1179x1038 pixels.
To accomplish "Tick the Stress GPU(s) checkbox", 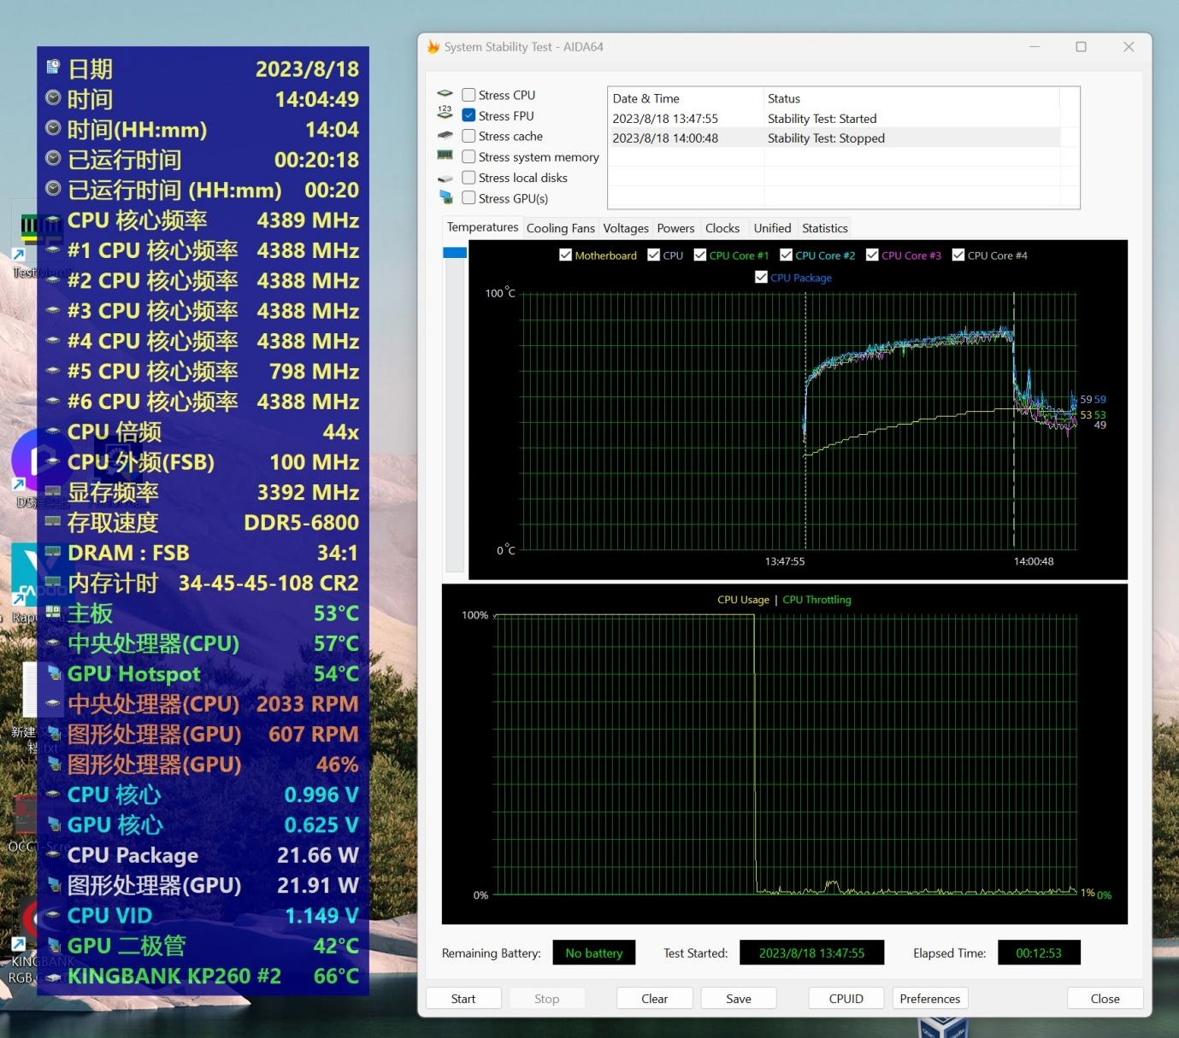I will pos(469,198).
